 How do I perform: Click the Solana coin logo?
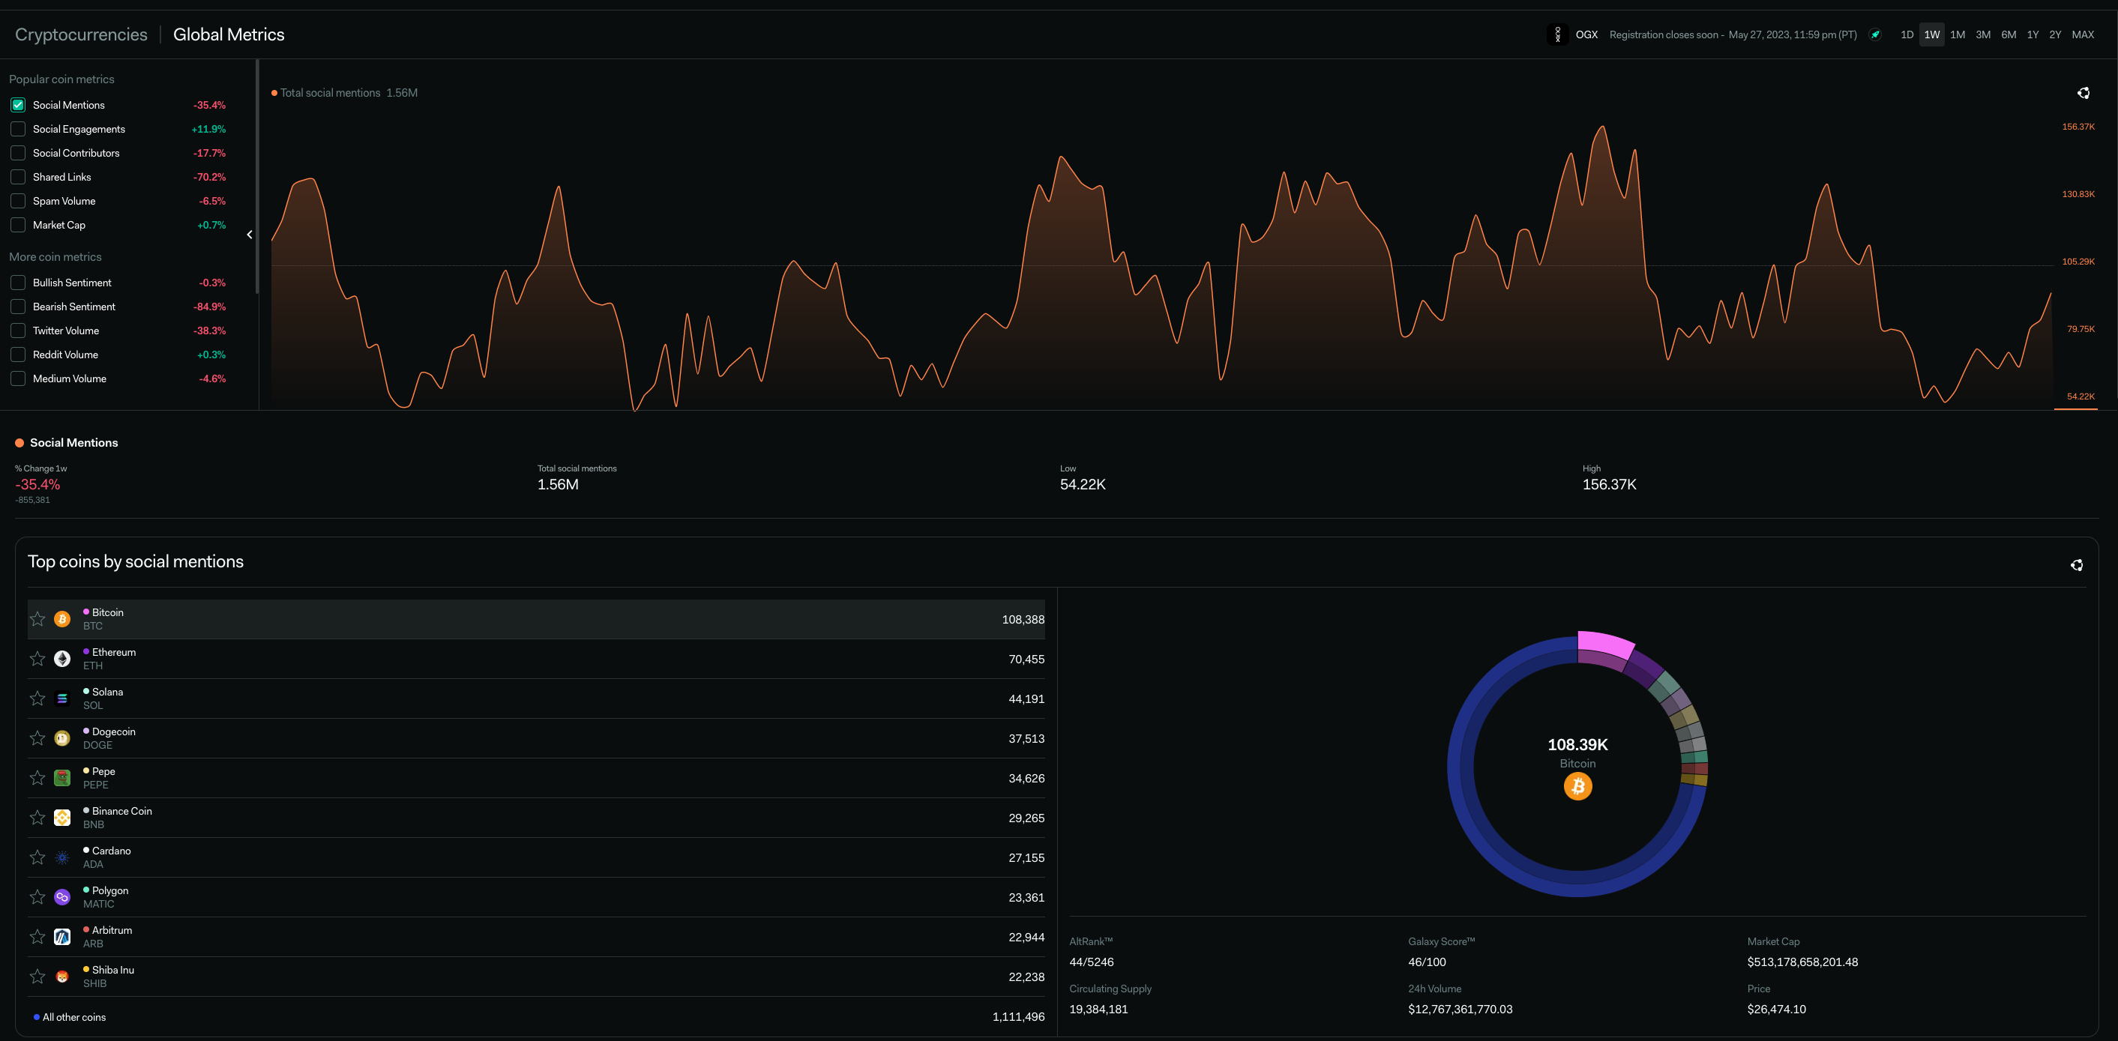[x=62, y=698]
